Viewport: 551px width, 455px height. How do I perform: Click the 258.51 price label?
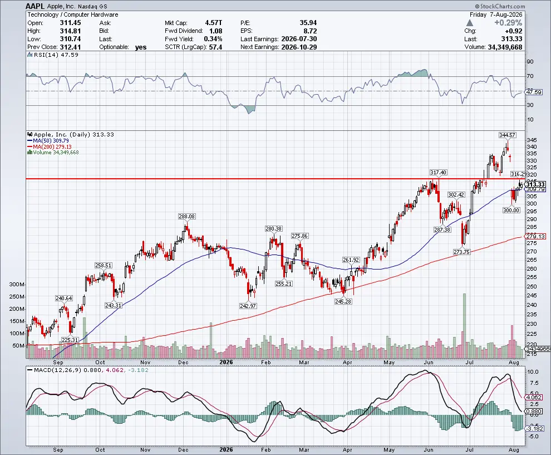click(x=104, y=266)
